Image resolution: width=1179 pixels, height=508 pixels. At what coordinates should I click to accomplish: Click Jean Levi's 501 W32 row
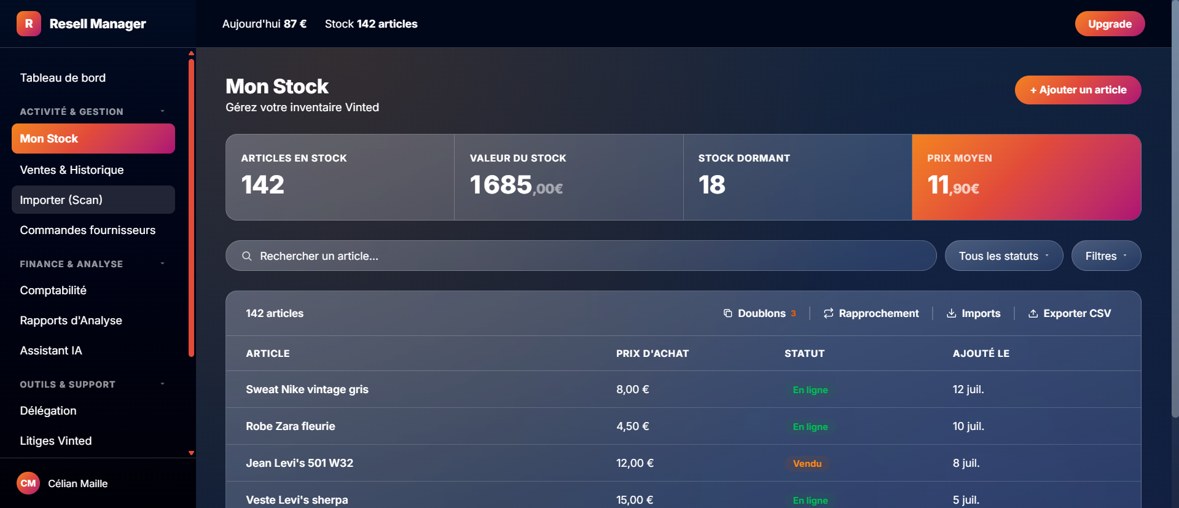point(683,463)
